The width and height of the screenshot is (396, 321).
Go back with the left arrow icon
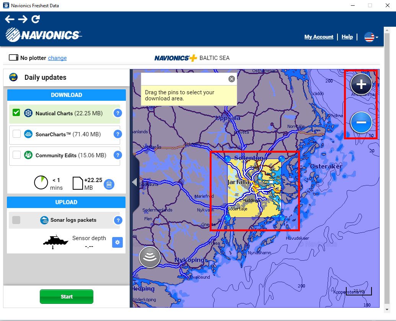point(10,19)
